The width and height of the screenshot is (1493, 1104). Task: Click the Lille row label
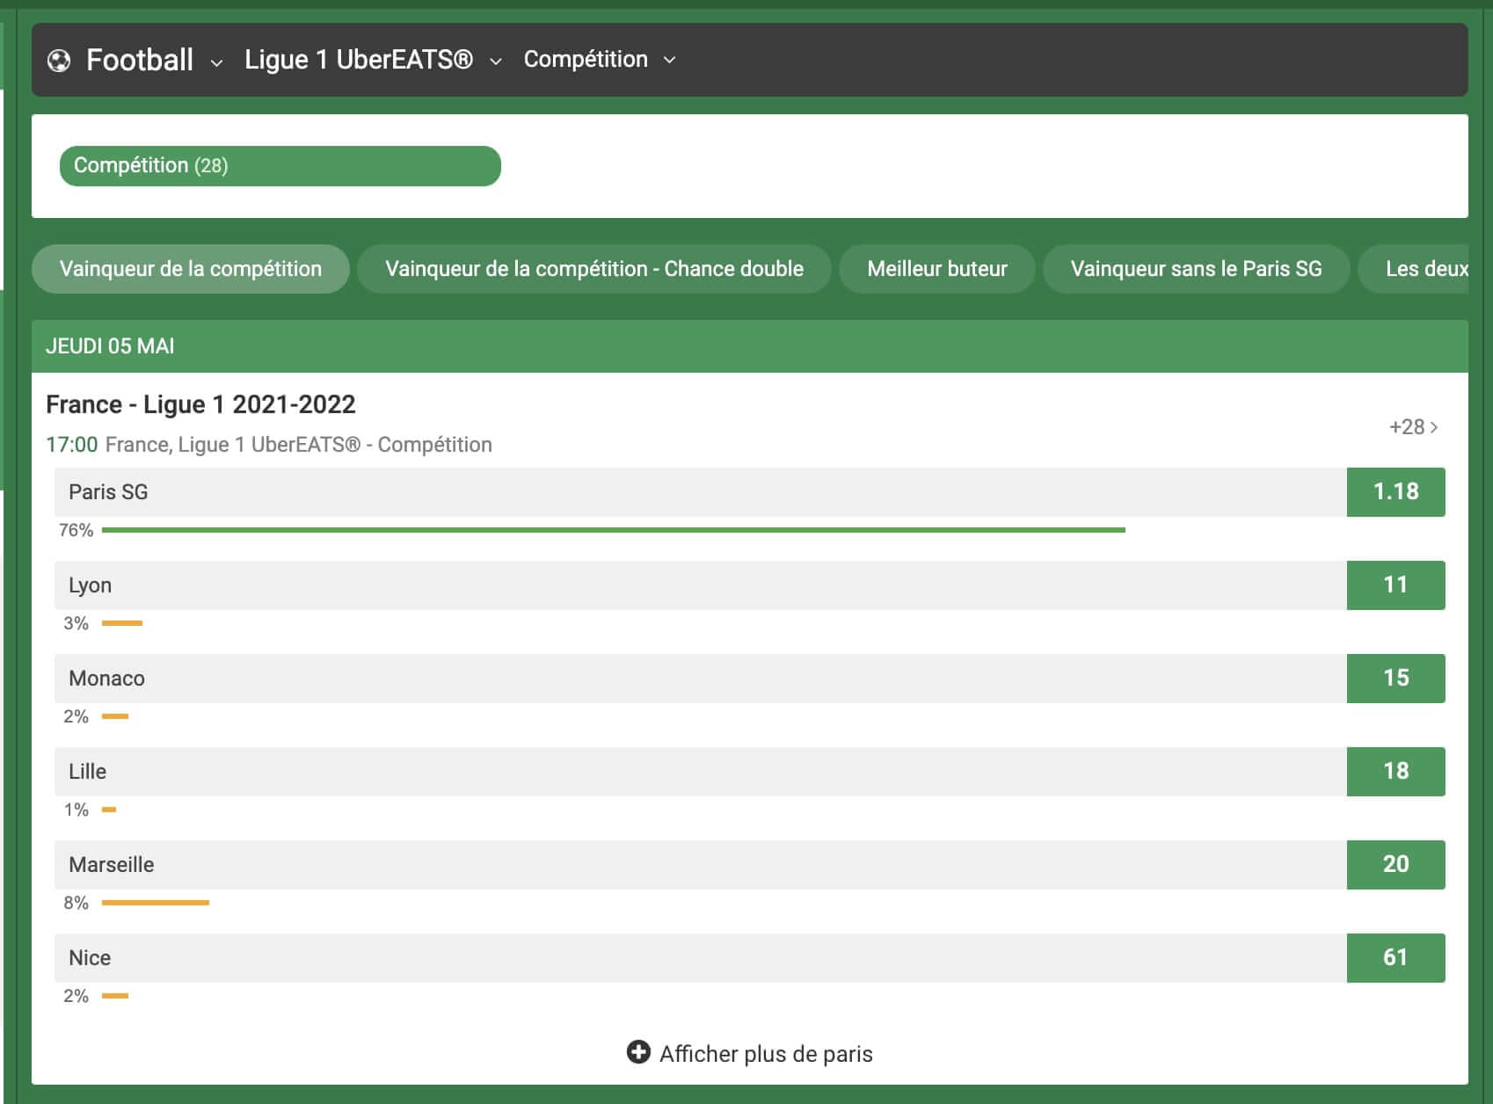(87, 772)
